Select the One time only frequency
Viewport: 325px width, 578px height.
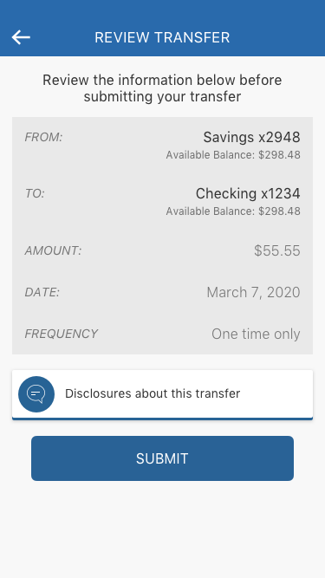(x=256, y=334)
